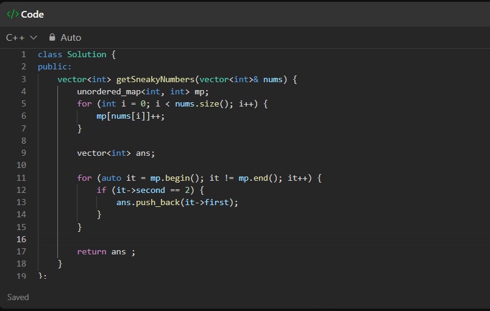The width and height of the screenshot is (490, 311).
Task: Click line number 16 in gutter
Action: [x=21, y=239]
